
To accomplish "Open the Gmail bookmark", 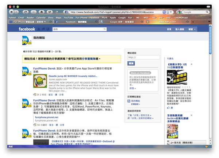I will pos(21,18).
